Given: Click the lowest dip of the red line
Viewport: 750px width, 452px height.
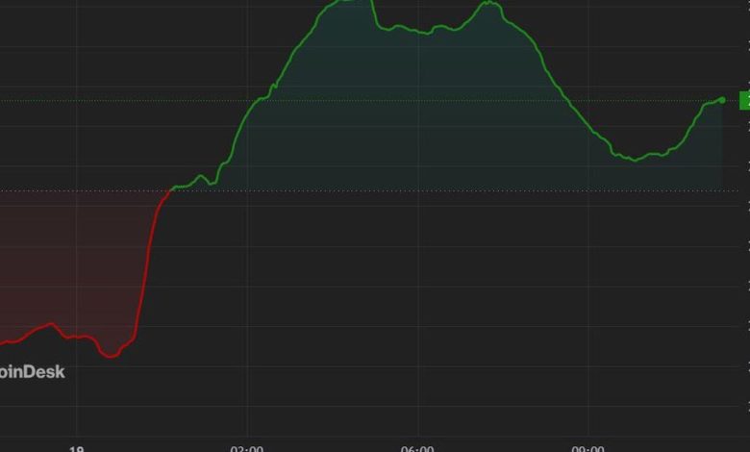Looking at the screenshot, I should pos(111,356).
